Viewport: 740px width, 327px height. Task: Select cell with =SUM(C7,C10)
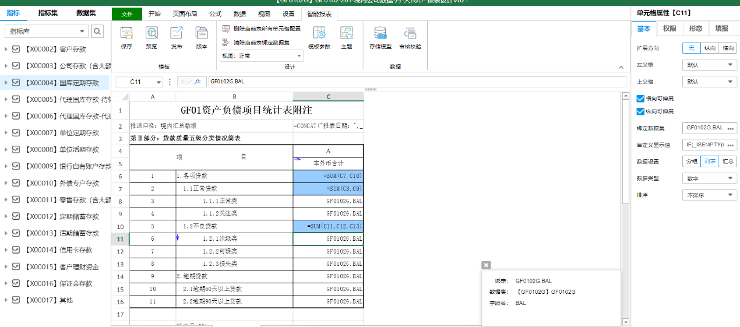328,175
